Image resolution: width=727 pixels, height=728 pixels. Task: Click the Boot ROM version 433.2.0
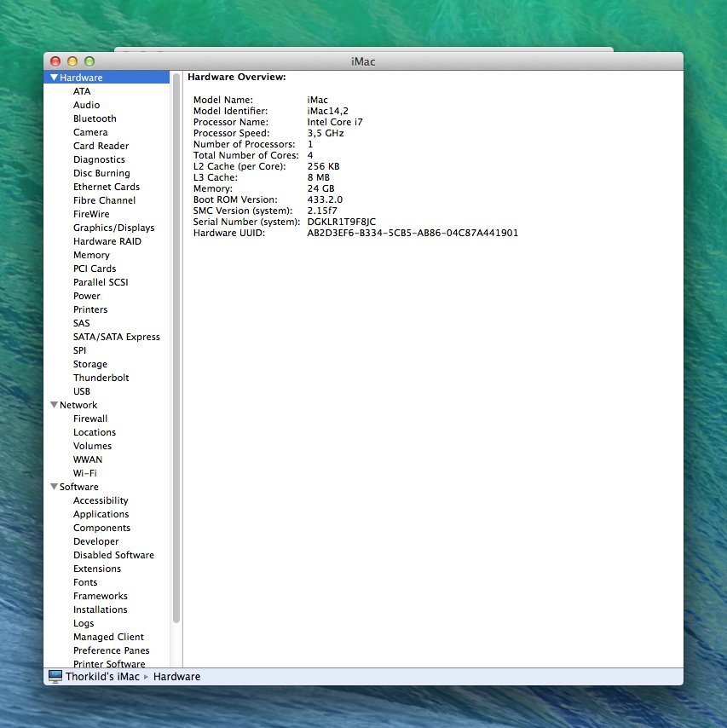click(325, 199)
